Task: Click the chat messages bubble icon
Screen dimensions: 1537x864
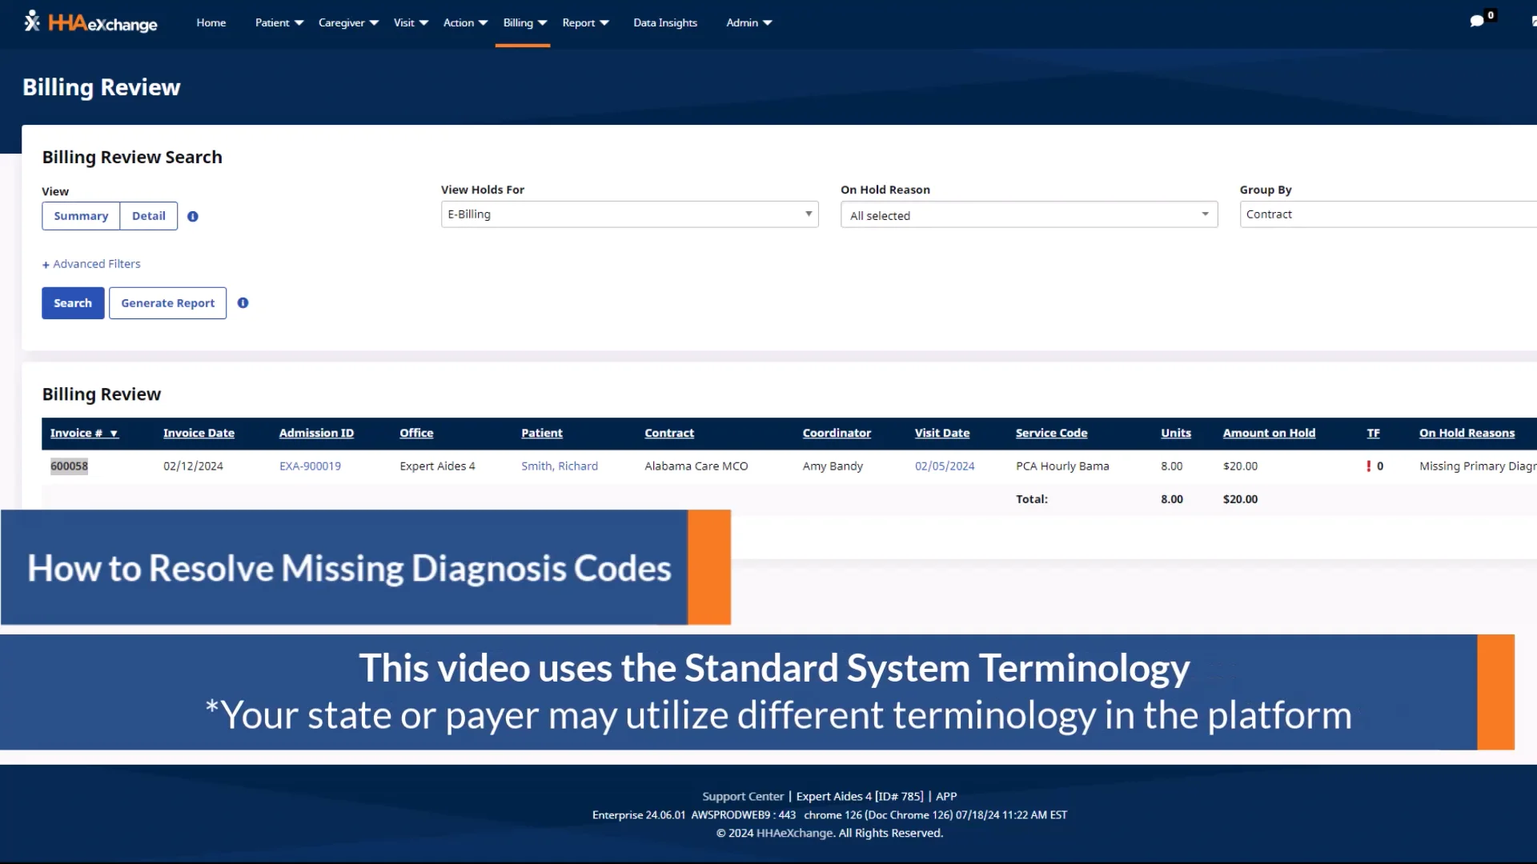Action: [1477, 20]
